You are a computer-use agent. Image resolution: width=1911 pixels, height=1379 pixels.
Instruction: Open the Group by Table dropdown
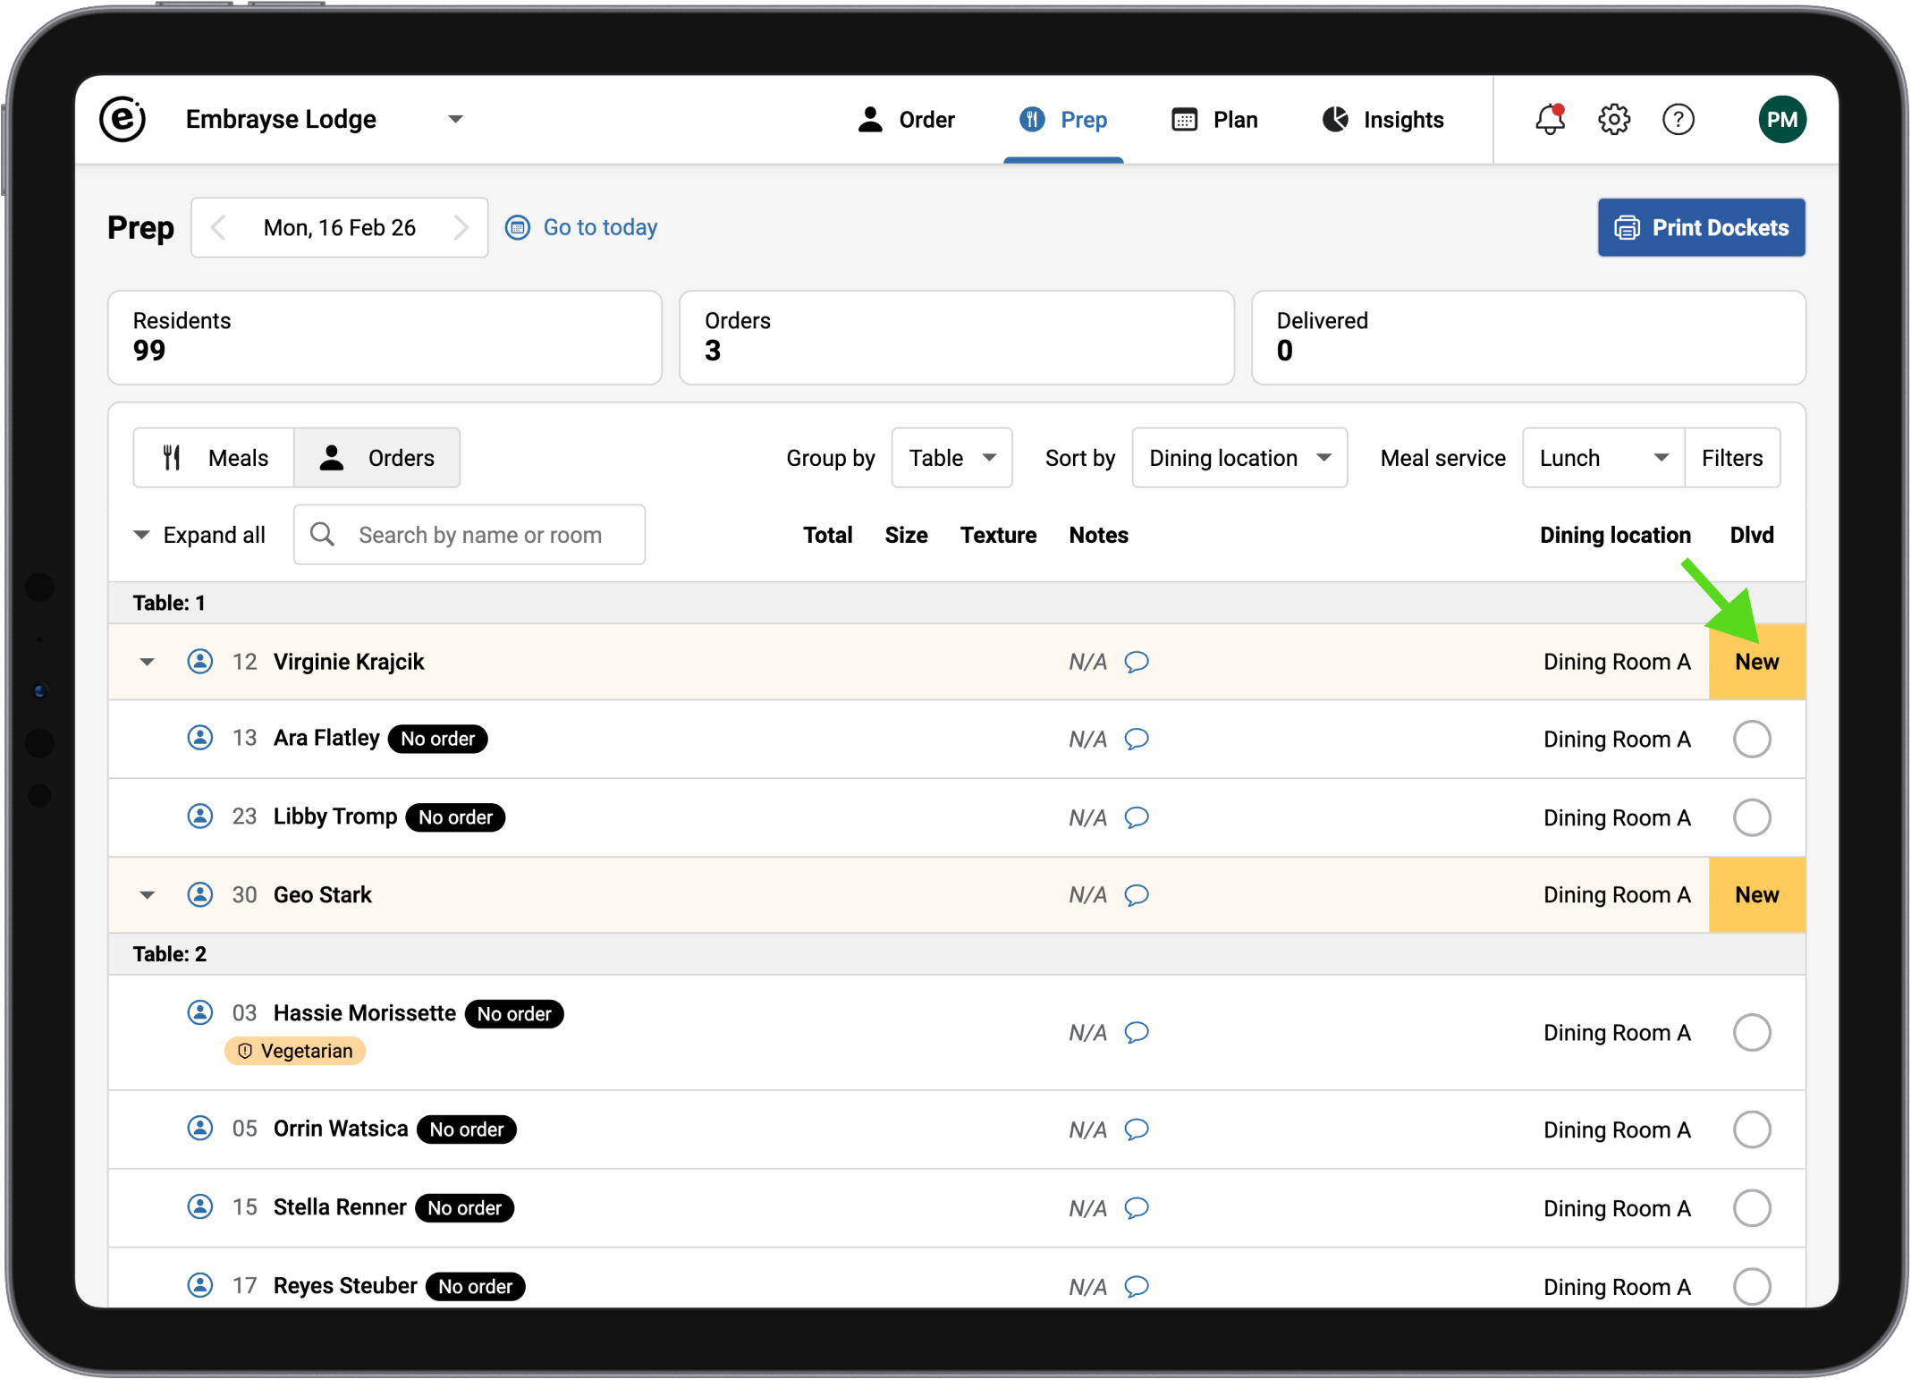[x=951, y=458]
